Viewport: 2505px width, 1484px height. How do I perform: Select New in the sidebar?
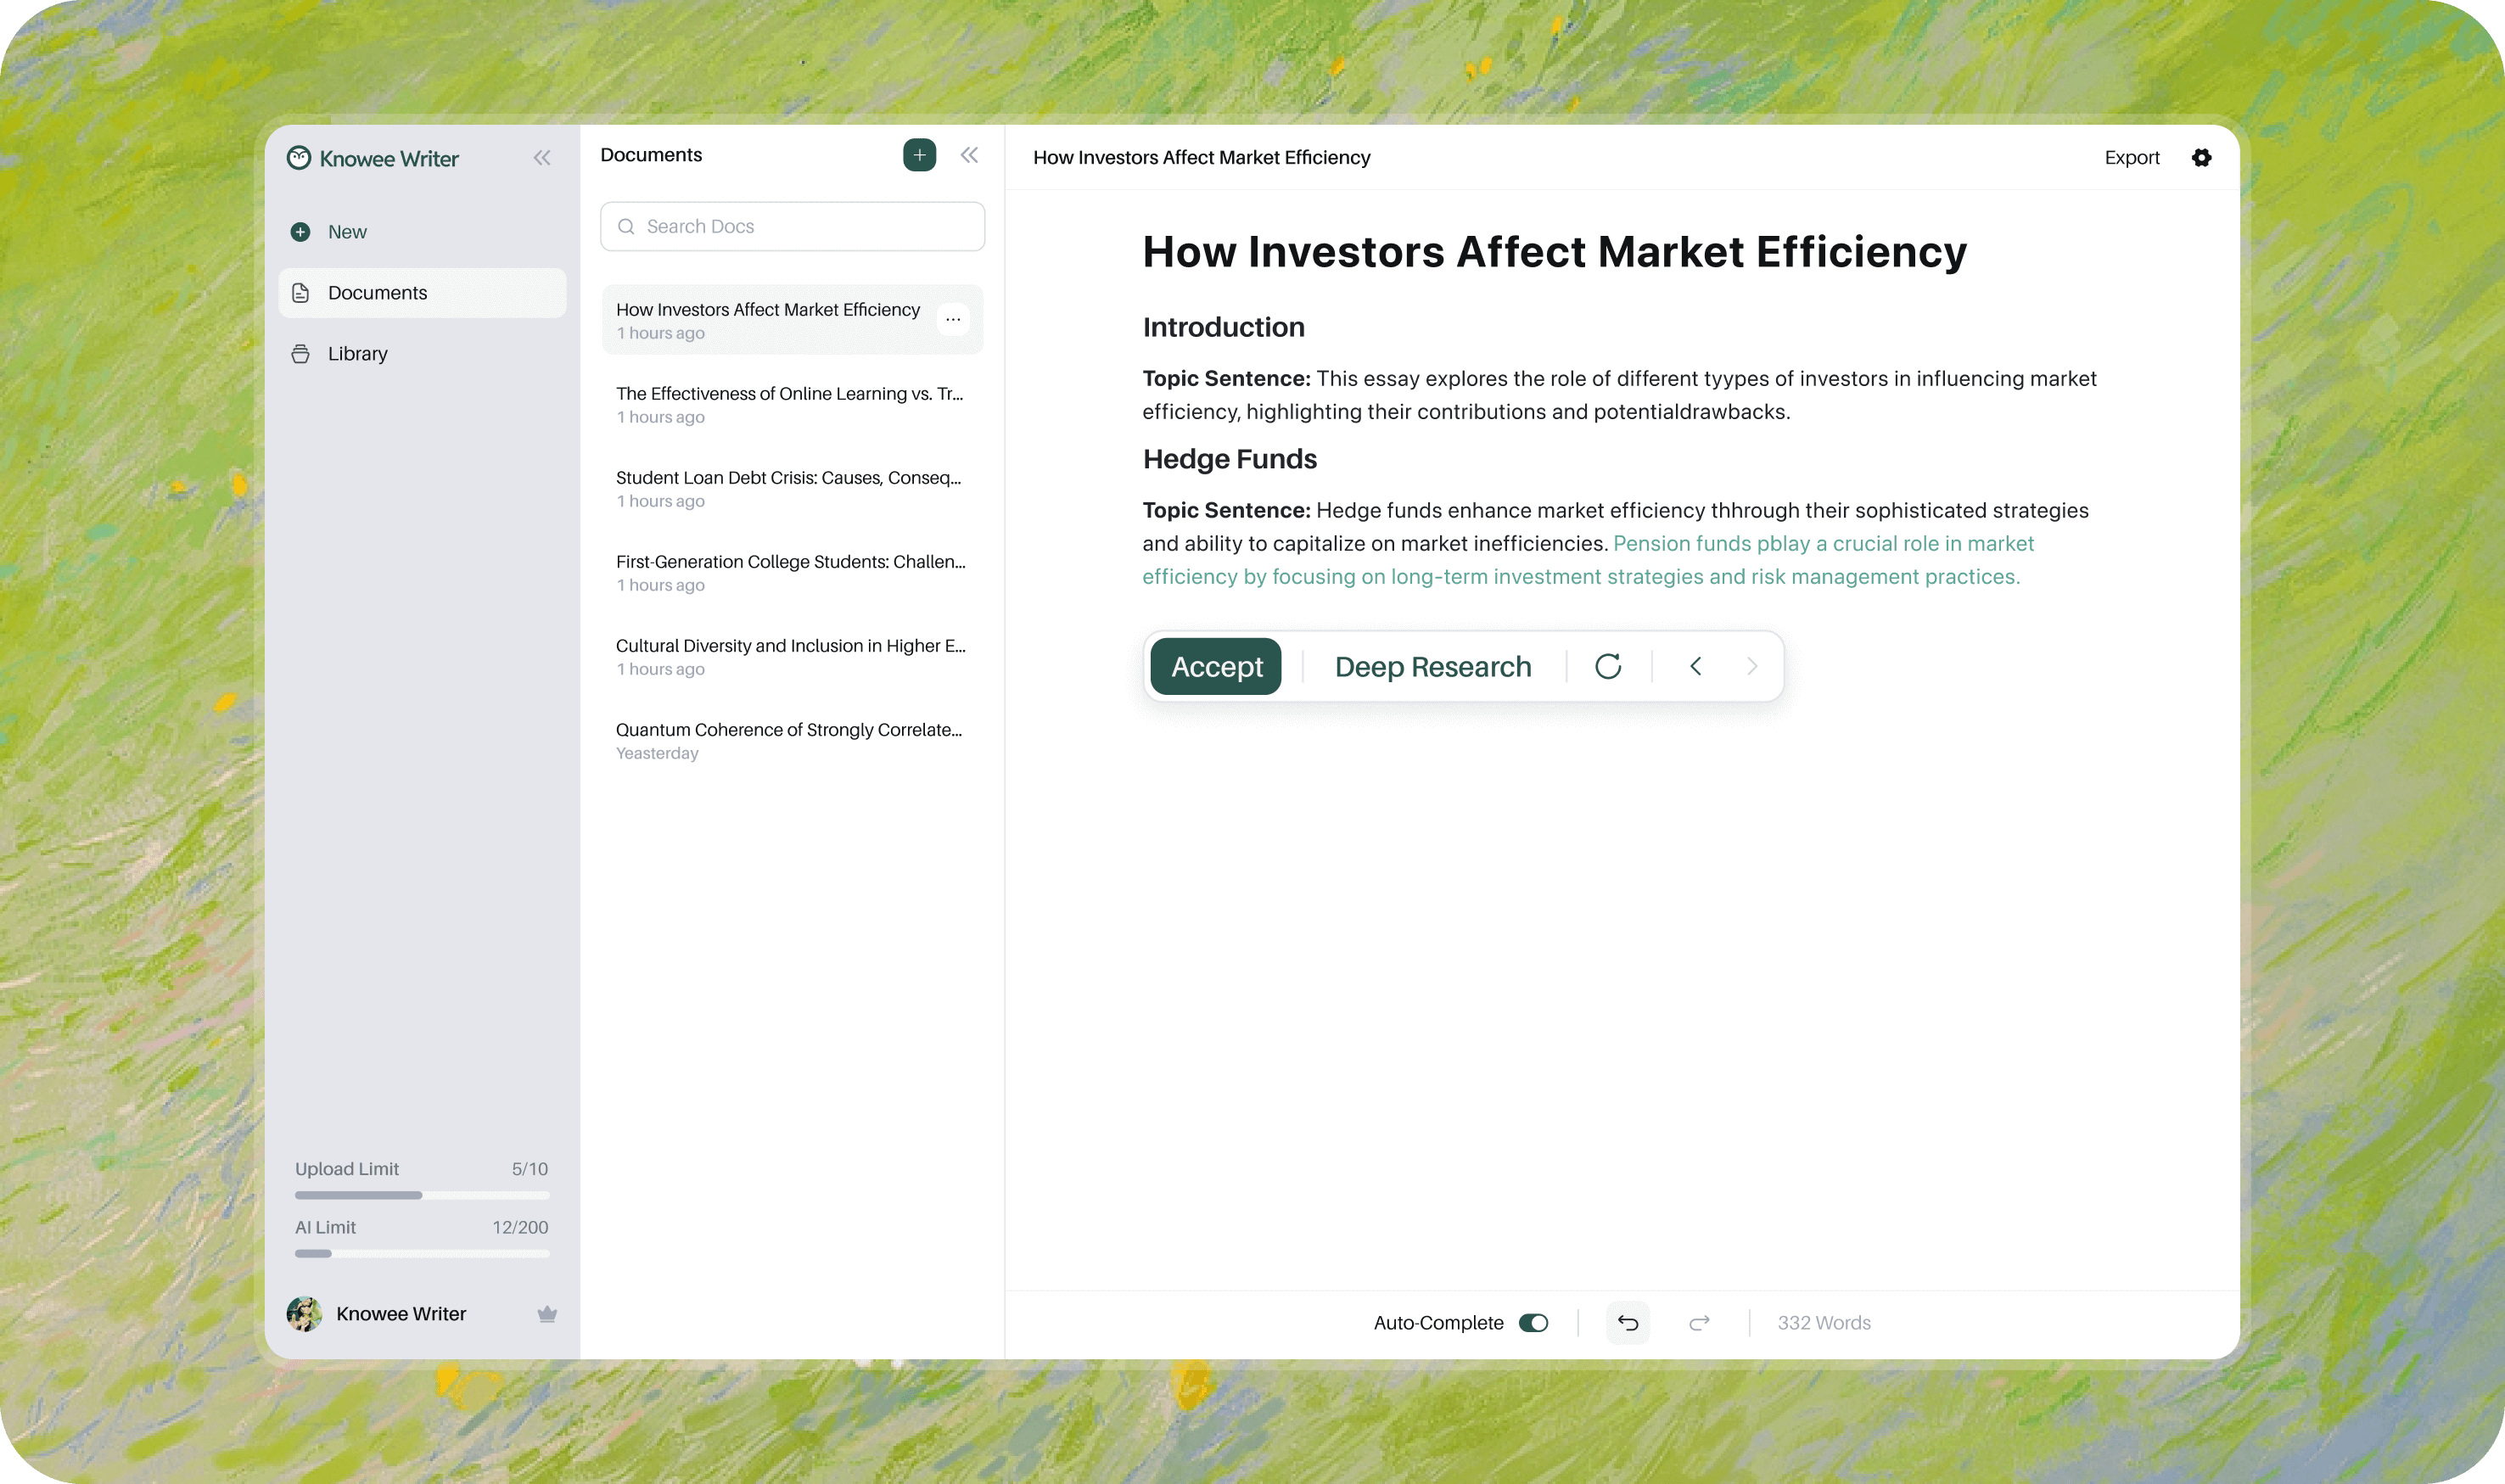click(346, 232)
